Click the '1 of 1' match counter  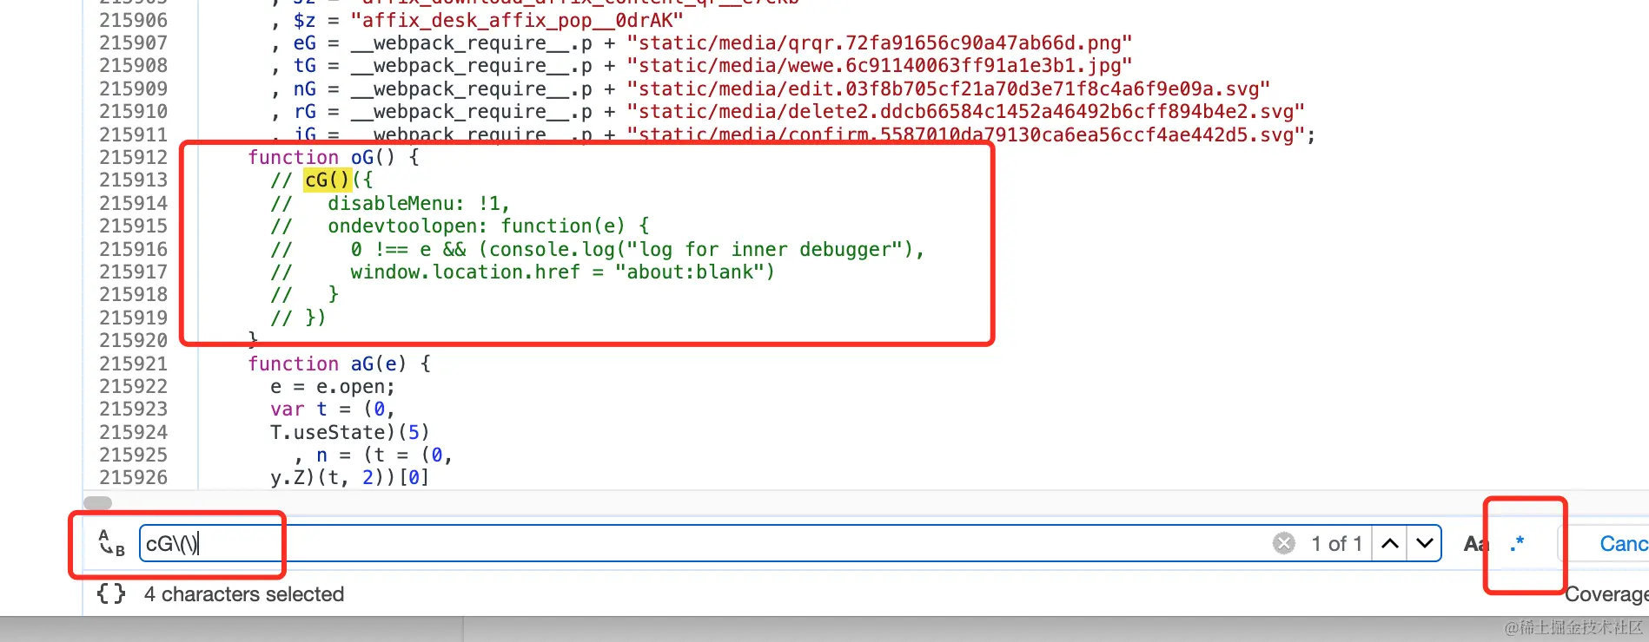point(1336,544)
